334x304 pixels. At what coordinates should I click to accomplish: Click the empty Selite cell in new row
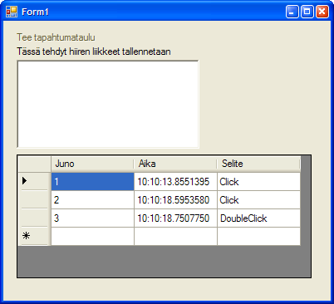[258, 237]
